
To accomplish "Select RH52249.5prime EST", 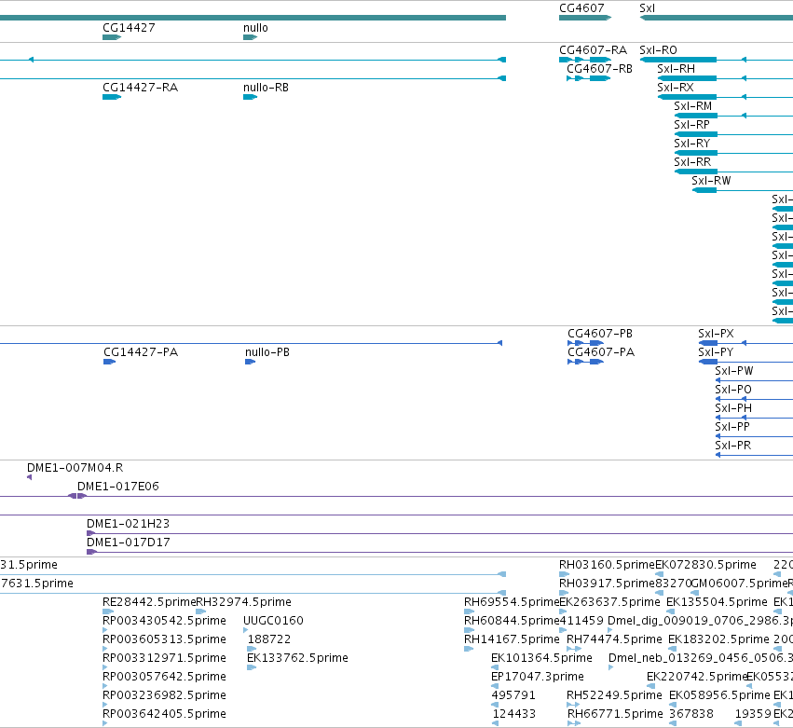I will (x=573, y=705).
